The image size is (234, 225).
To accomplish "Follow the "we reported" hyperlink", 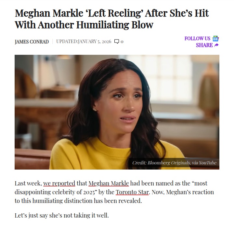I will tap(59, 183).
